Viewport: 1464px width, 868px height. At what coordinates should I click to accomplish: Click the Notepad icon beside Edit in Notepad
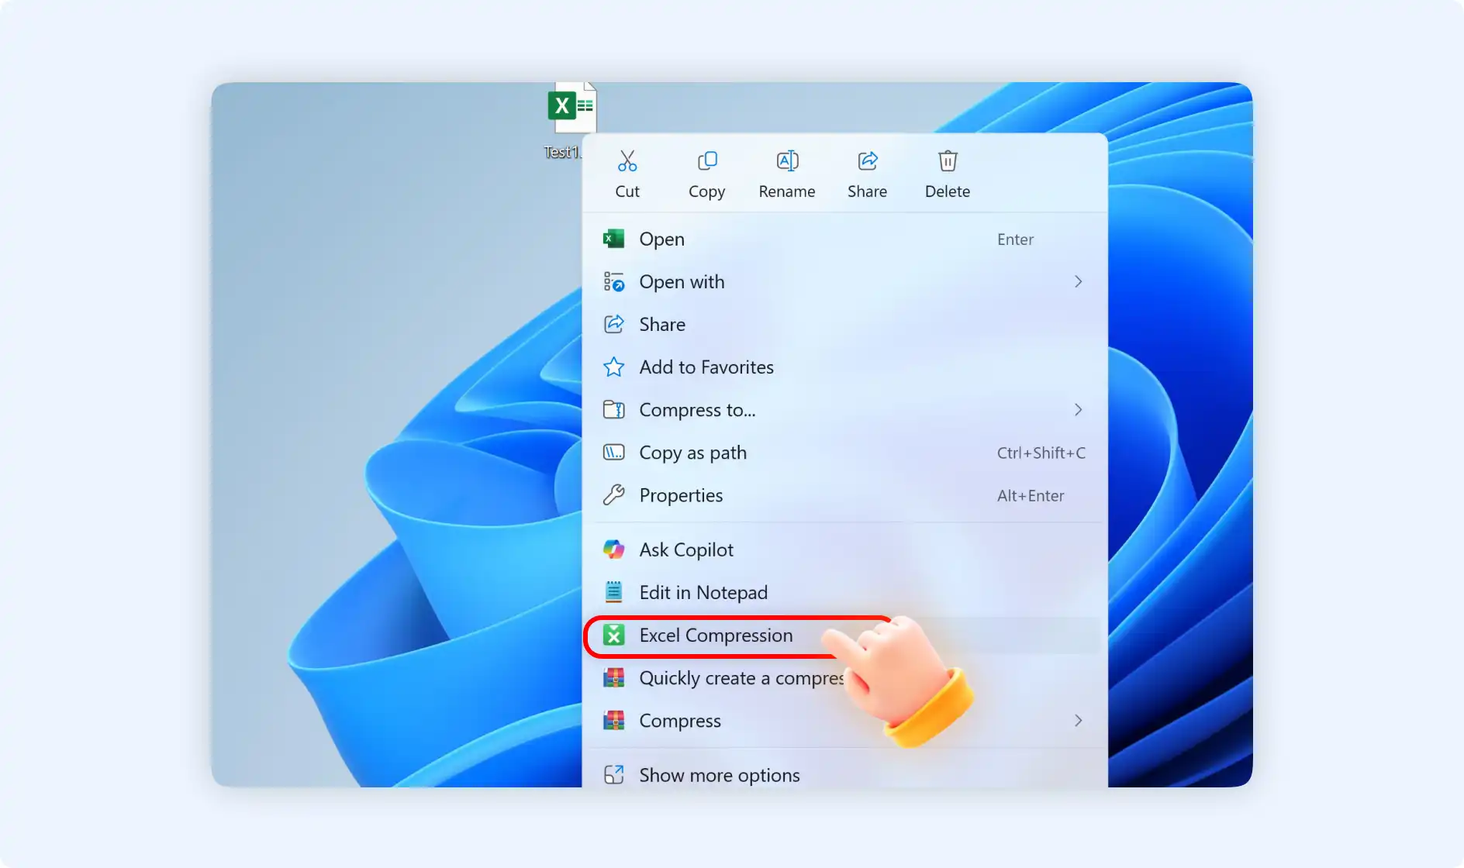[x=613, y=592]
